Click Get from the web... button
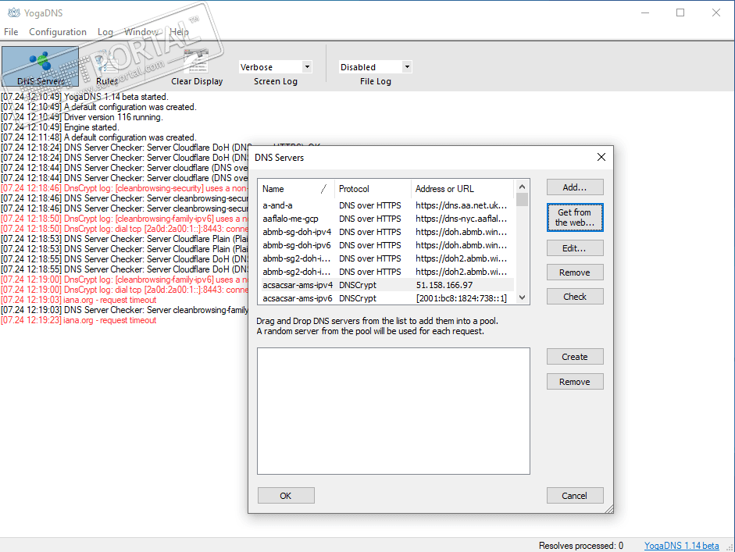 (x=575, y=217)
